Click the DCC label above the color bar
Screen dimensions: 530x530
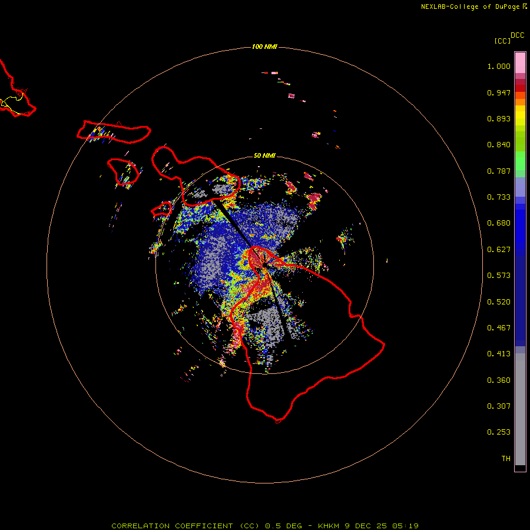(517, 35)
